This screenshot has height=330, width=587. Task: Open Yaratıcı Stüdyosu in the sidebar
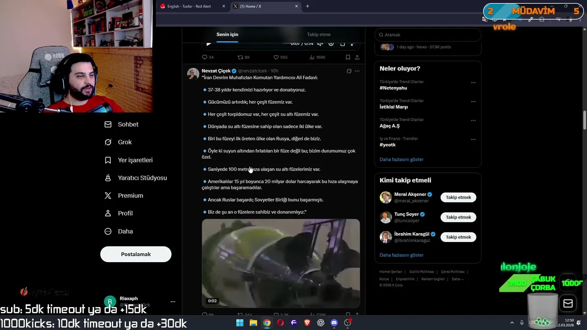click(x=136, y=178)
